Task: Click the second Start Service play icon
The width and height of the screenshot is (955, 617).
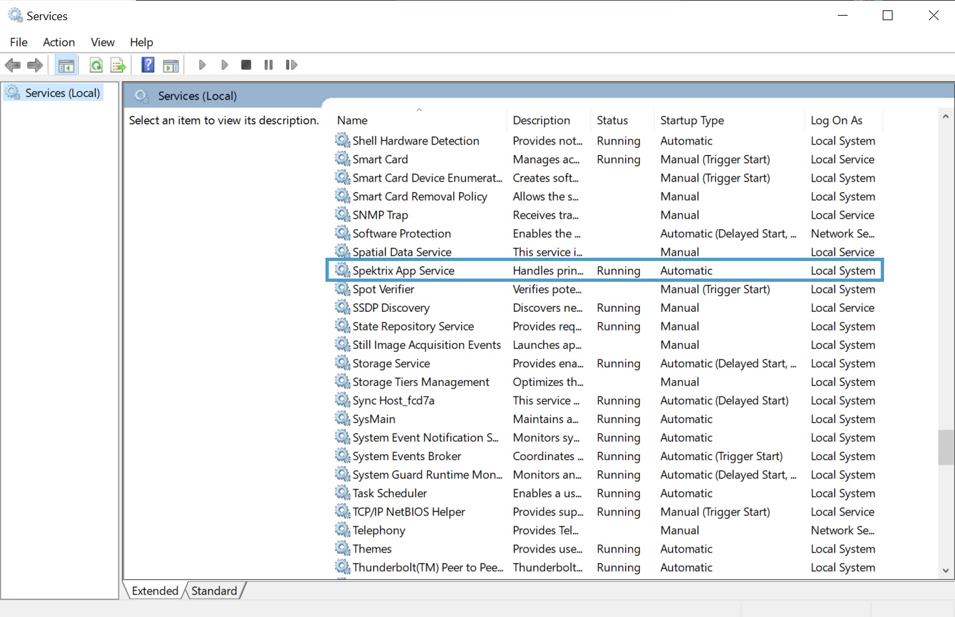Action: pos(225,65)
